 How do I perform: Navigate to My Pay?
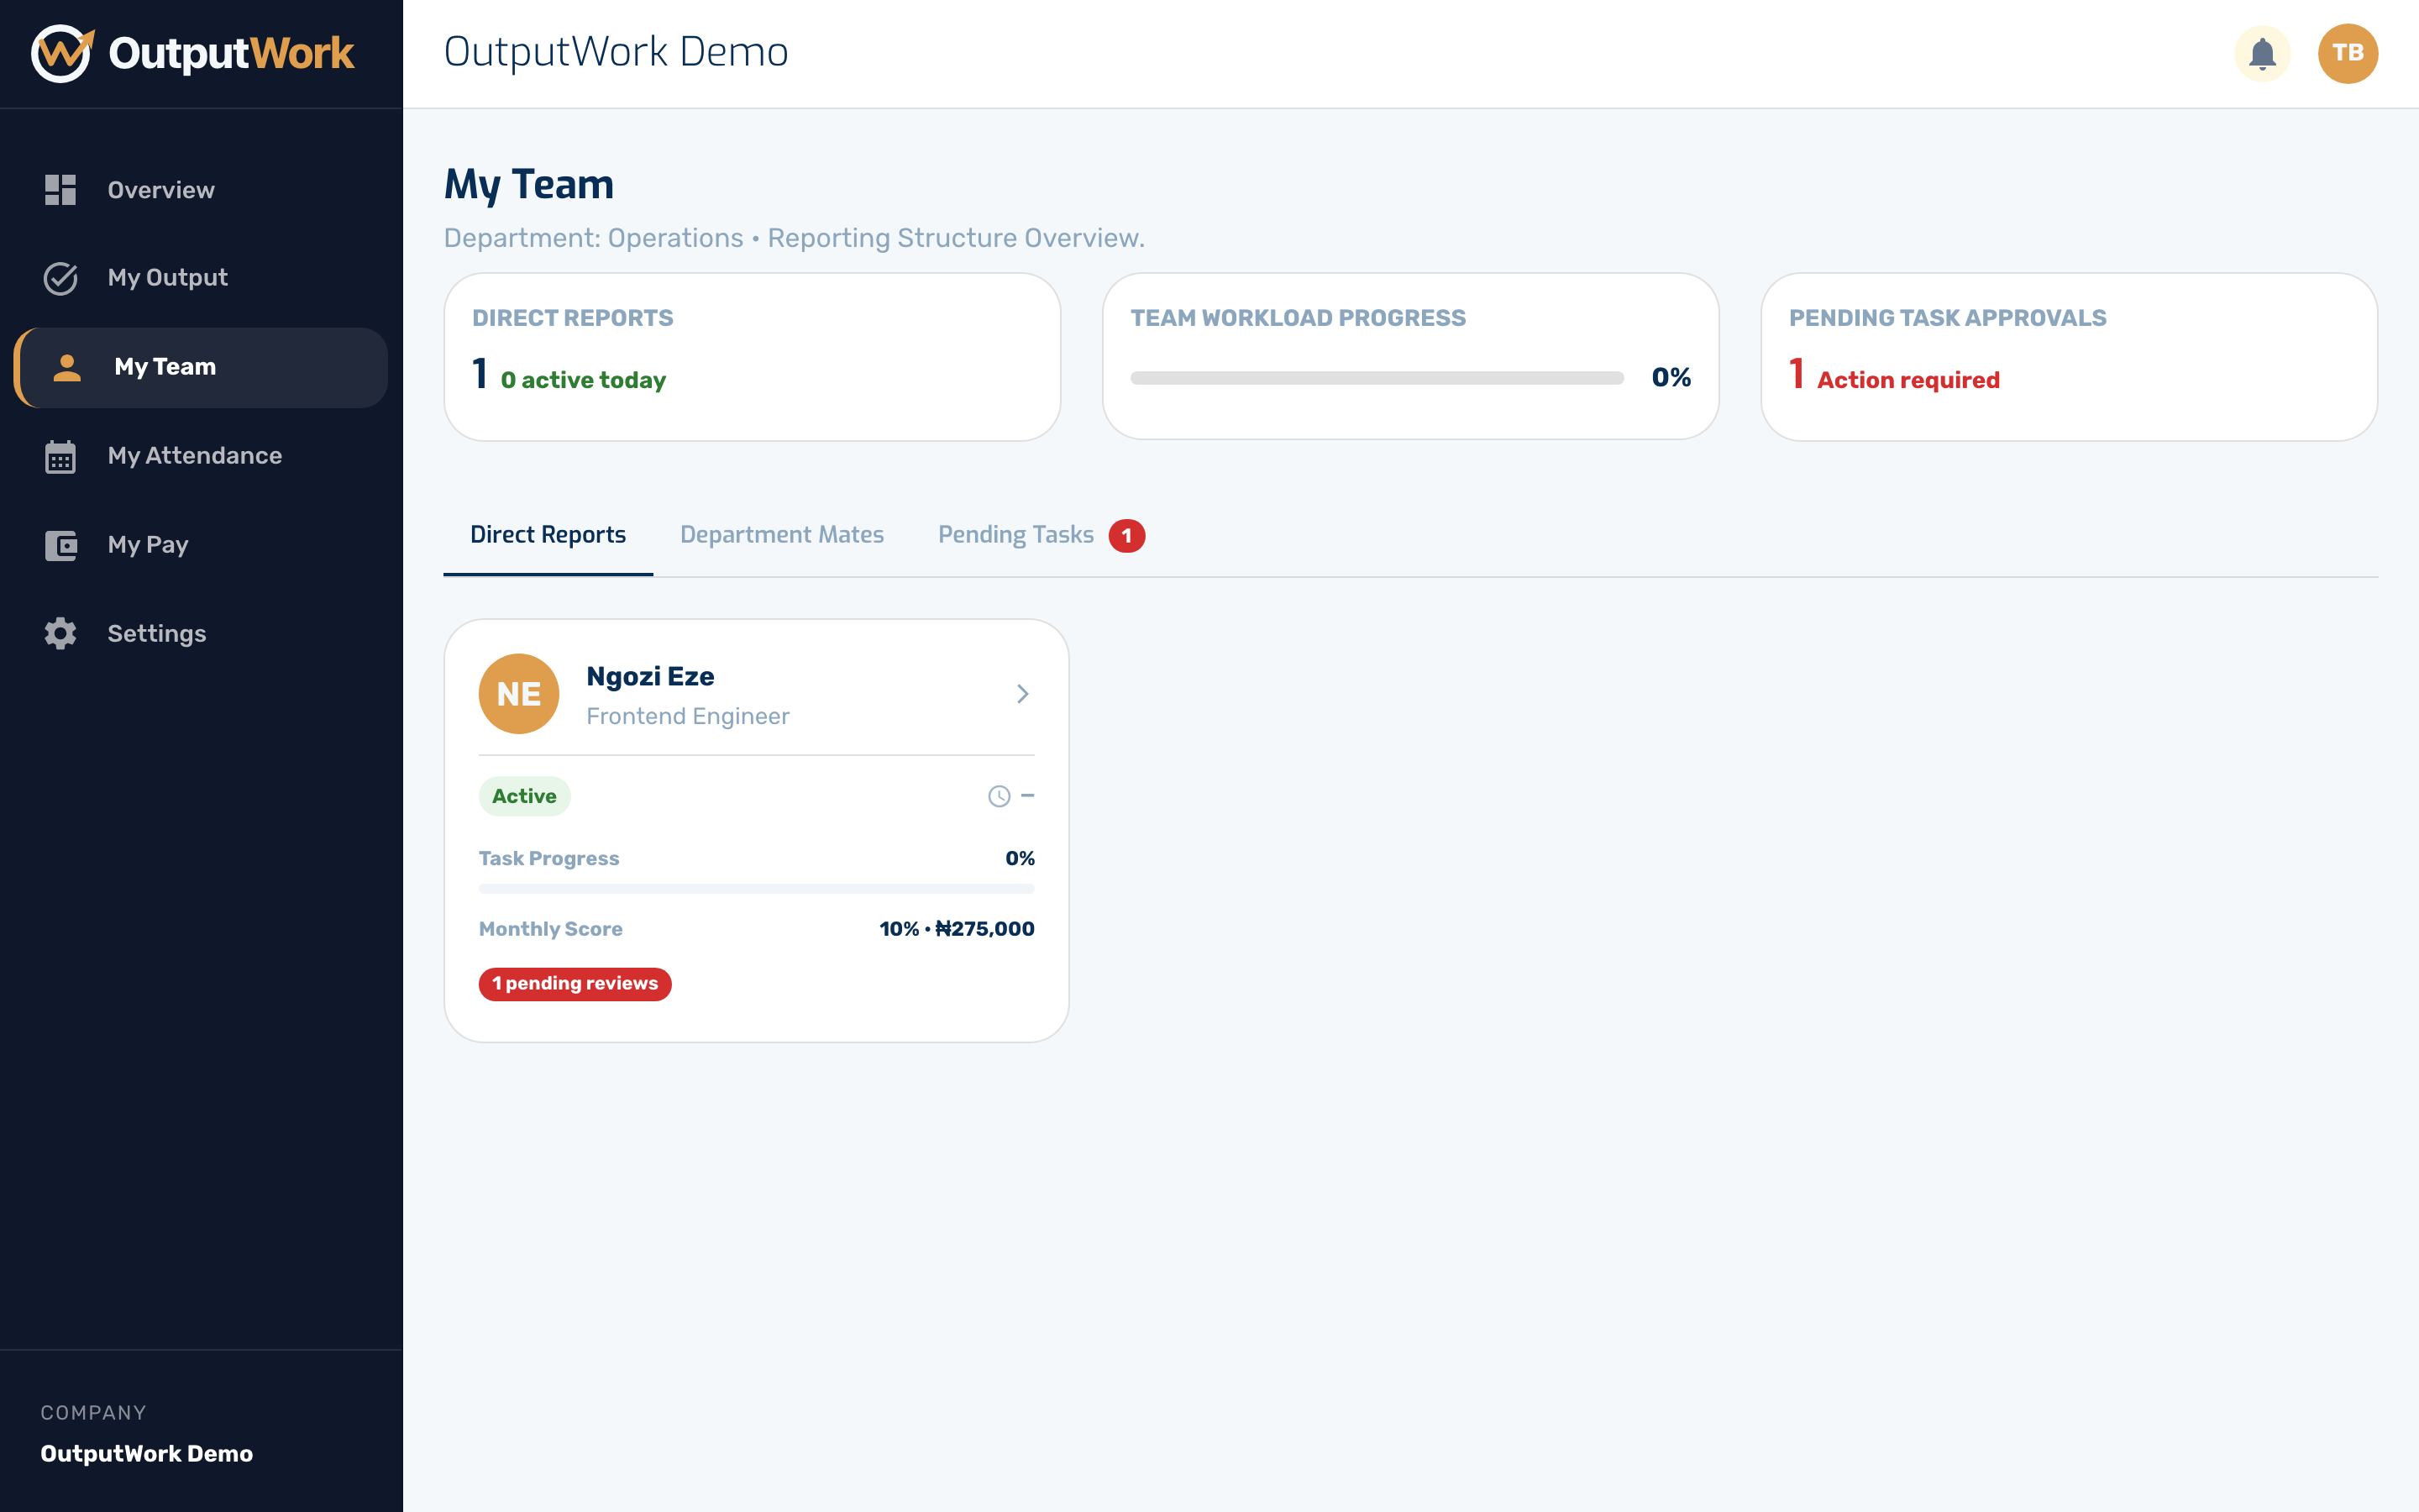pos(201,545)
